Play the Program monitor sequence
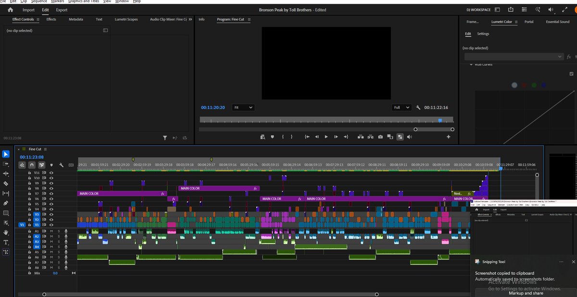The height and width of the screenshot is (297, 577). coord(326,137)
